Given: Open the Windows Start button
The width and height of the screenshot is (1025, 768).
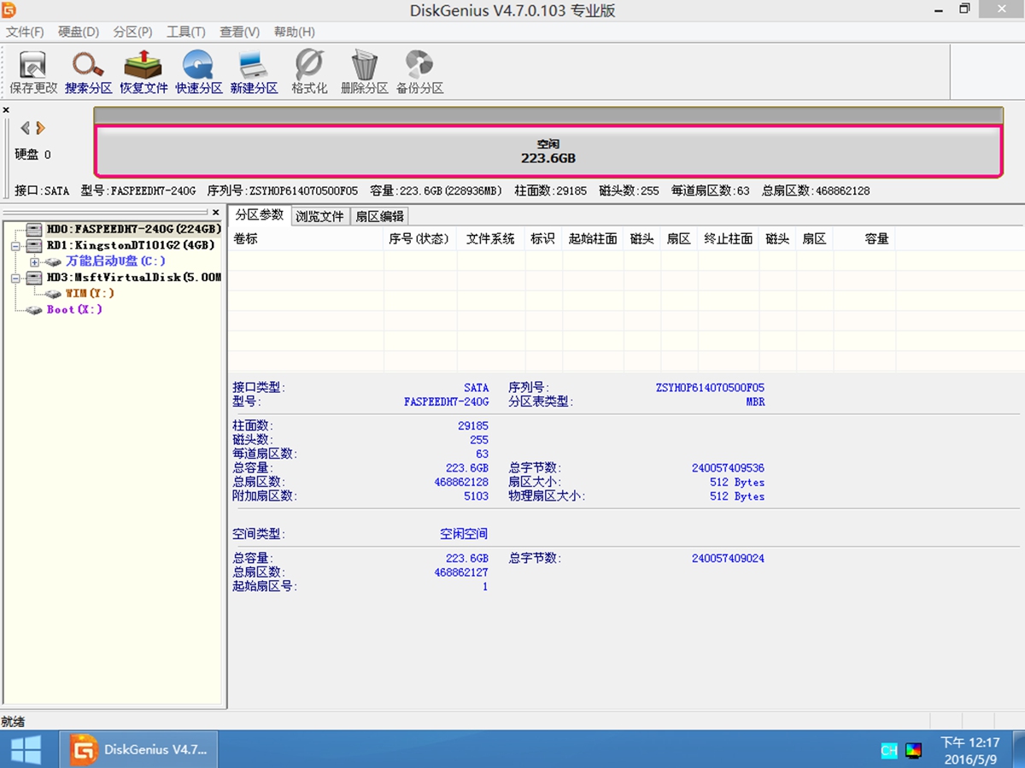Looking at the screenshot, I should (x=26, y=750).
